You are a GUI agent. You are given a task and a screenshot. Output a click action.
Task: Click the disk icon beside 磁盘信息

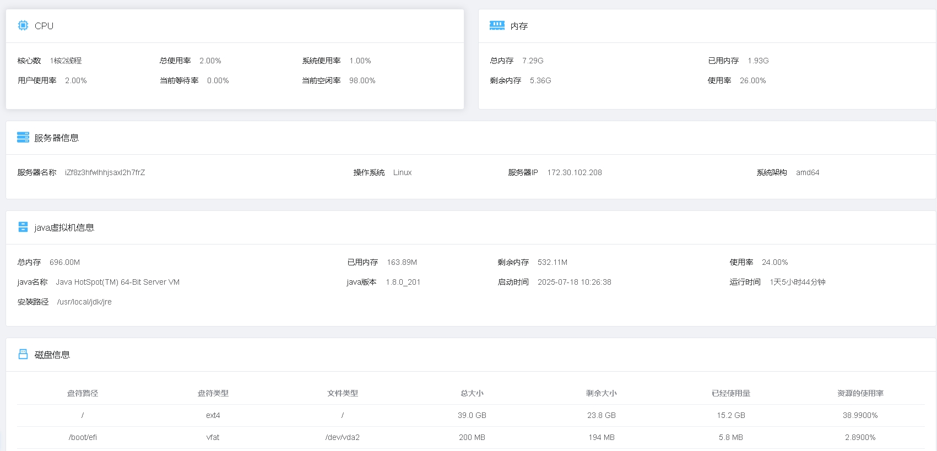pyautogui.click(x=23, y=354)
